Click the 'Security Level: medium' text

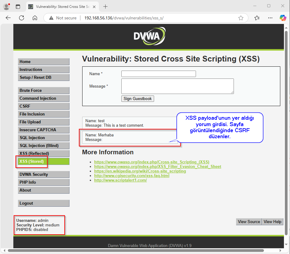[x=38, y=225]
